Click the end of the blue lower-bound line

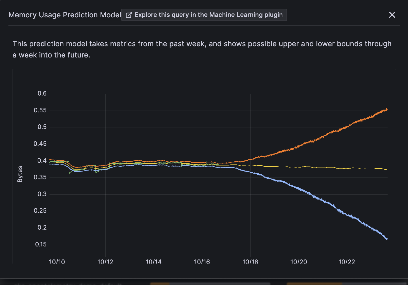pos(387,239)
